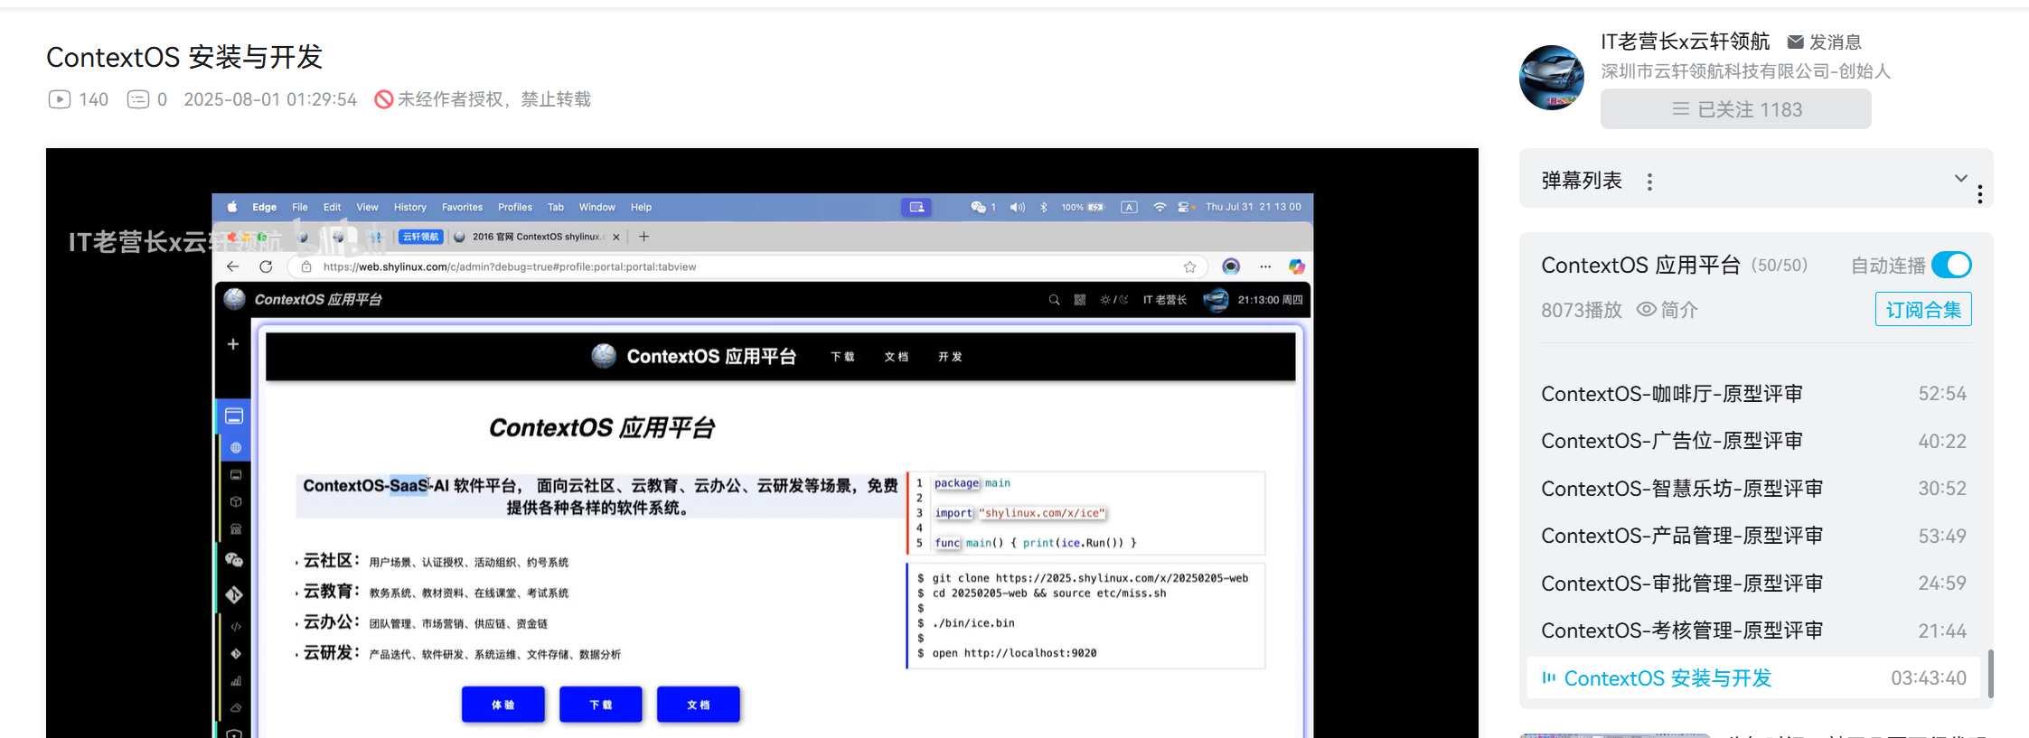The image size is (2029, 738).
Task: Toggle the 自动连播 autoplay switch
Action: coord(1951,265)
